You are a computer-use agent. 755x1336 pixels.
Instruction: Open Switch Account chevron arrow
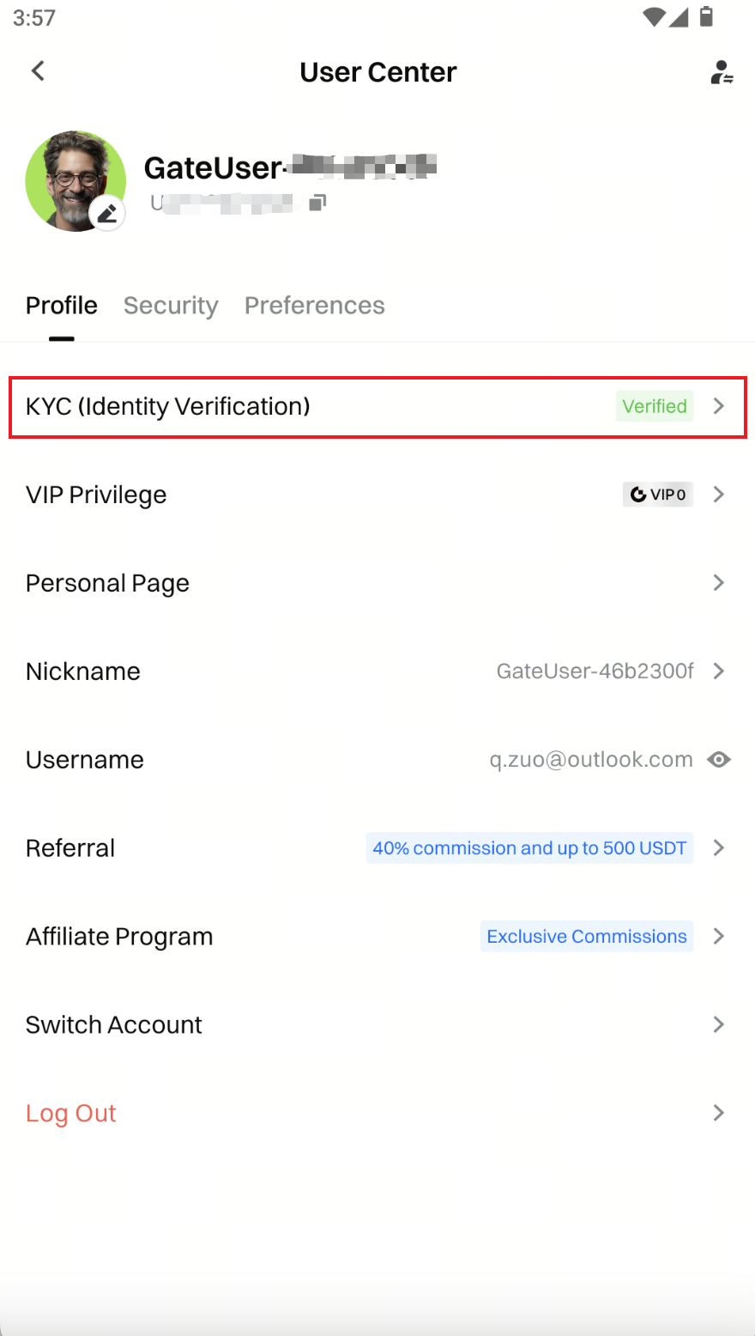coord(719,1024)
